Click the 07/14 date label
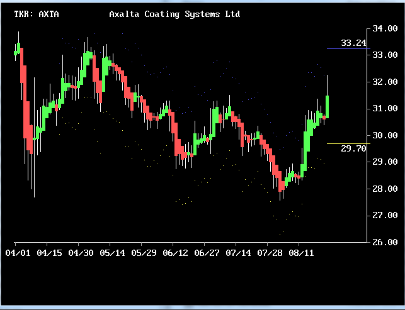The height and width of the screenshot is (310, 405). tap(239, 253)
